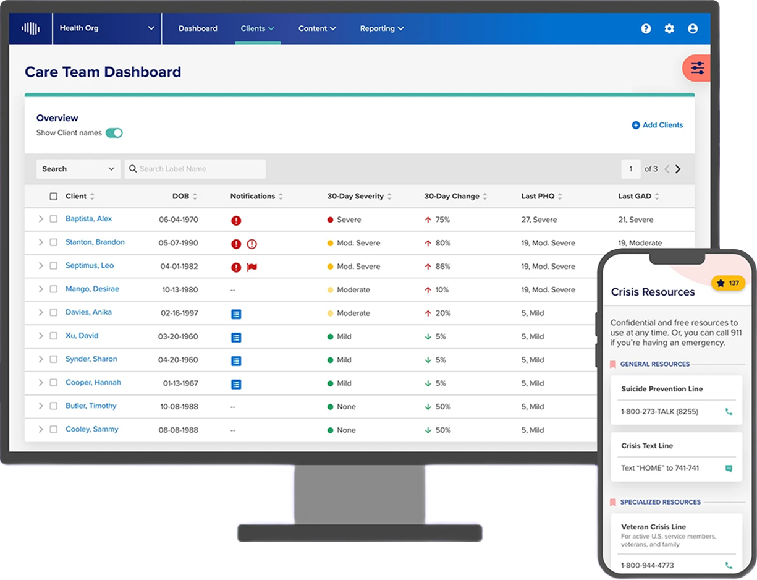Open settings via the gear icon
757x580 pixels.
point(669,28)
